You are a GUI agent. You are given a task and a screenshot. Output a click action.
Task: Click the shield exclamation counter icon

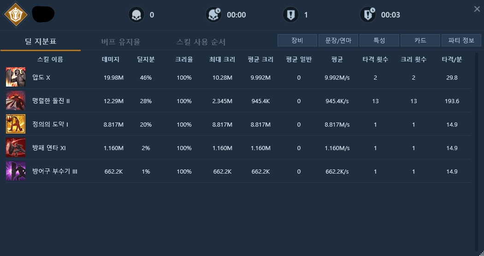(x=290, y=15)
